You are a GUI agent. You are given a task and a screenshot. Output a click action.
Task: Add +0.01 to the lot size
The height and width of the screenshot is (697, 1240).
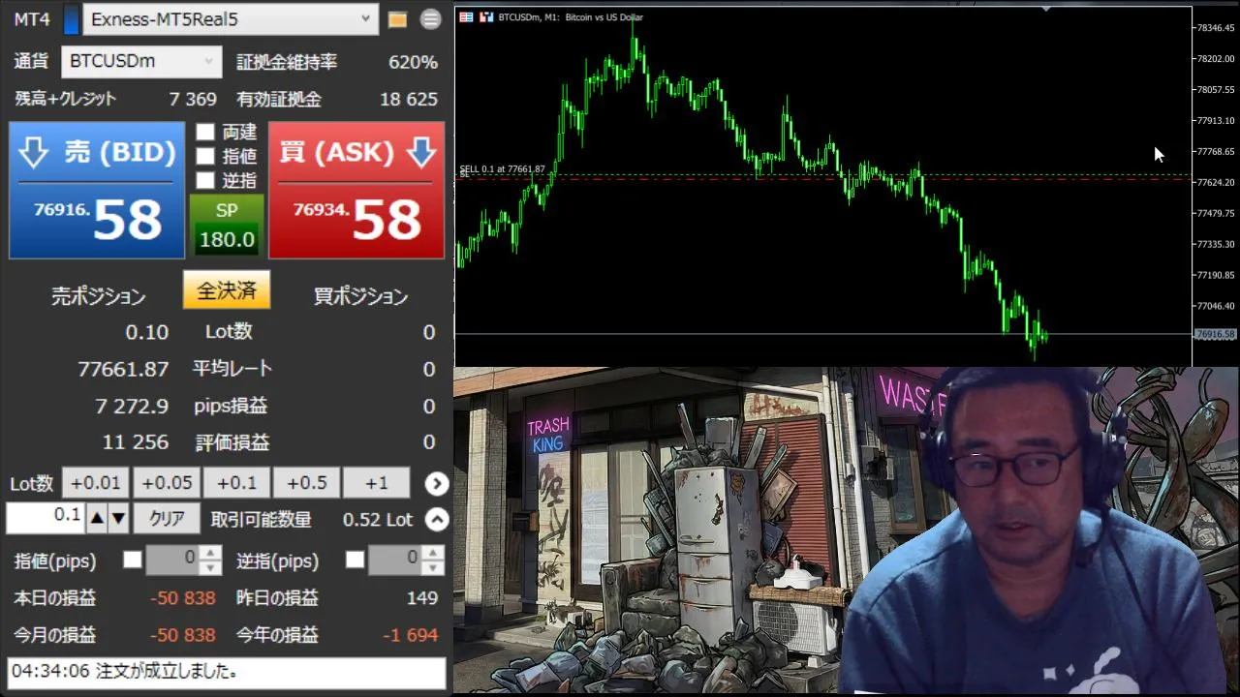[95, 483]
